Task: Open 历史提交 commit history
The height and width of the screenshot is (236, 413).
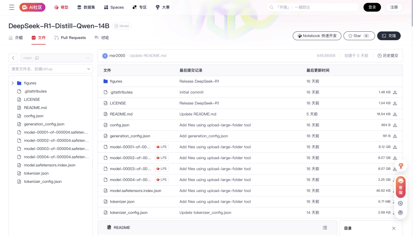Action: point(388,55)
